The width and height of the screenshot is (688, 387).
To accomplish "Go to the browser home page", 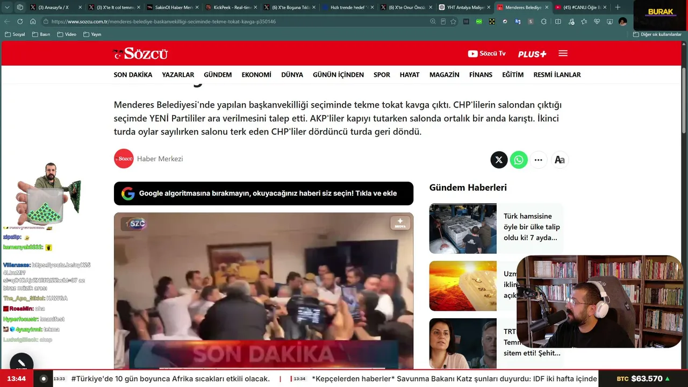I will (x=33, y=21).
